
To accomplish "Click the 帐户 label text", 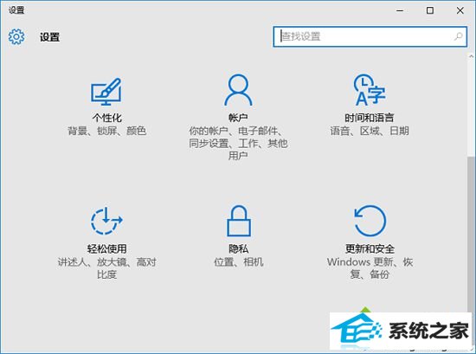I will pyautogui.click(x=238, y=118).
